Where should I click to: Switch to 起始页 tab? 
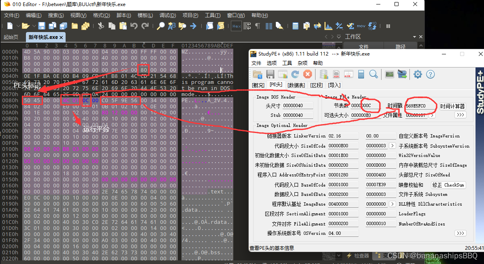point(11,37)
